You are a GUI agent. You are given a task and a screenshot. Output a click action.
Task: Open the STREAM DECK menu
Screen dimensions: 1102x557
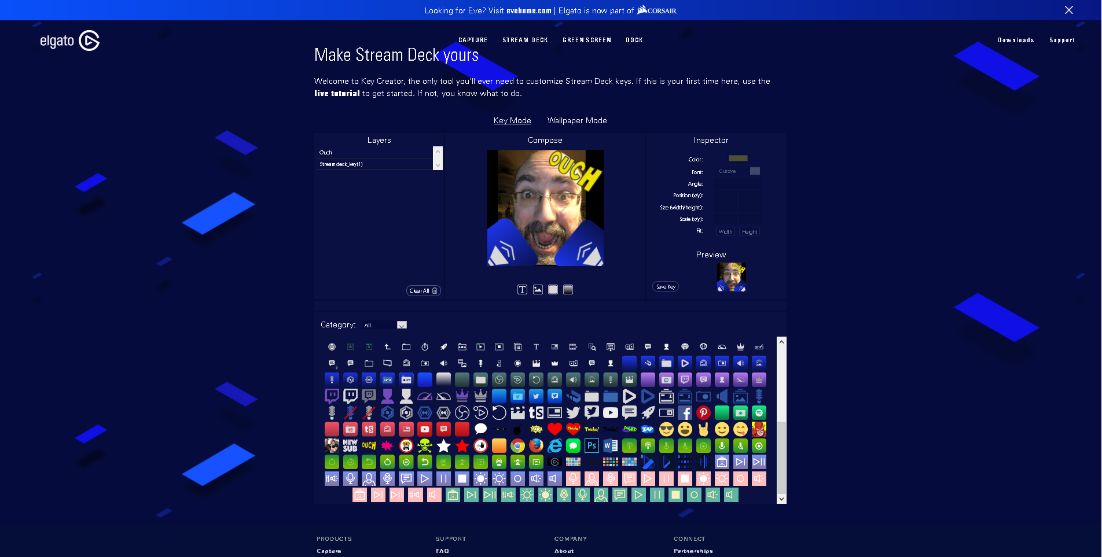click(x=525, y=40)
